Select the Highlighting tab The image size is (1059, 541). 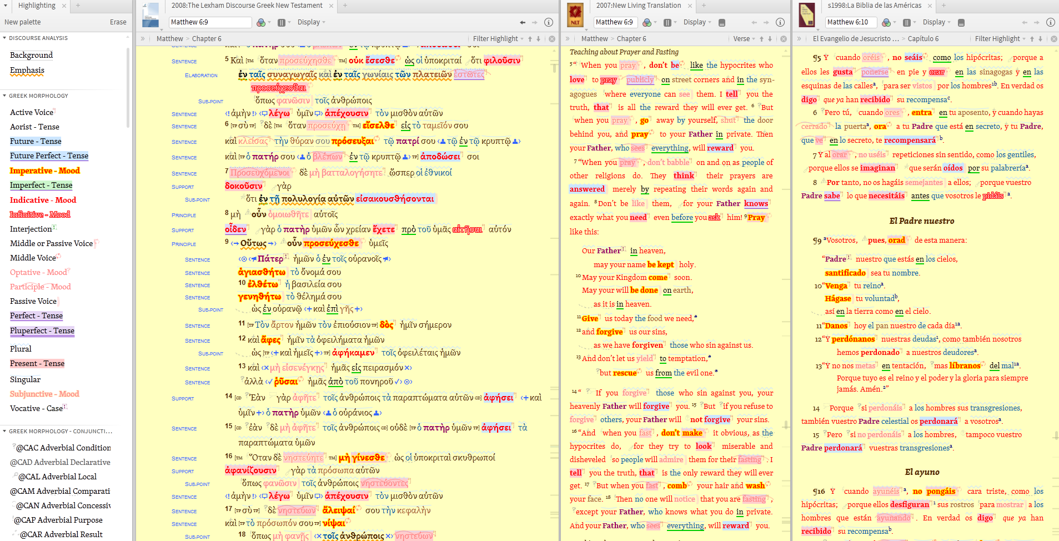pyautogui.click(x=37, y=6)
